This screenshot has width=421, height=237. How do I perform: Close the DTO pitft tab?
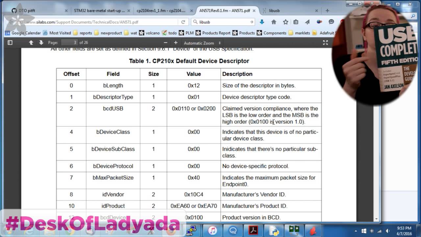[66, 11]
